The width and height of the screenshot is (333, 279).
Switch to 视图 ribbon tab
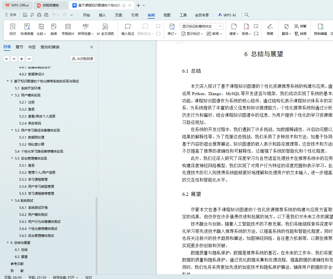(167, 15)
